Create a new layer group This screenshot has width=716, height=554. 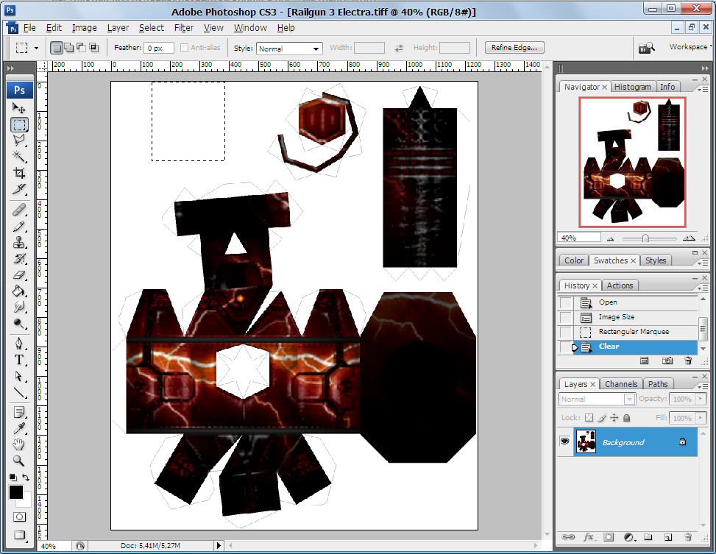pyautogui.click(x=648, y=537)
